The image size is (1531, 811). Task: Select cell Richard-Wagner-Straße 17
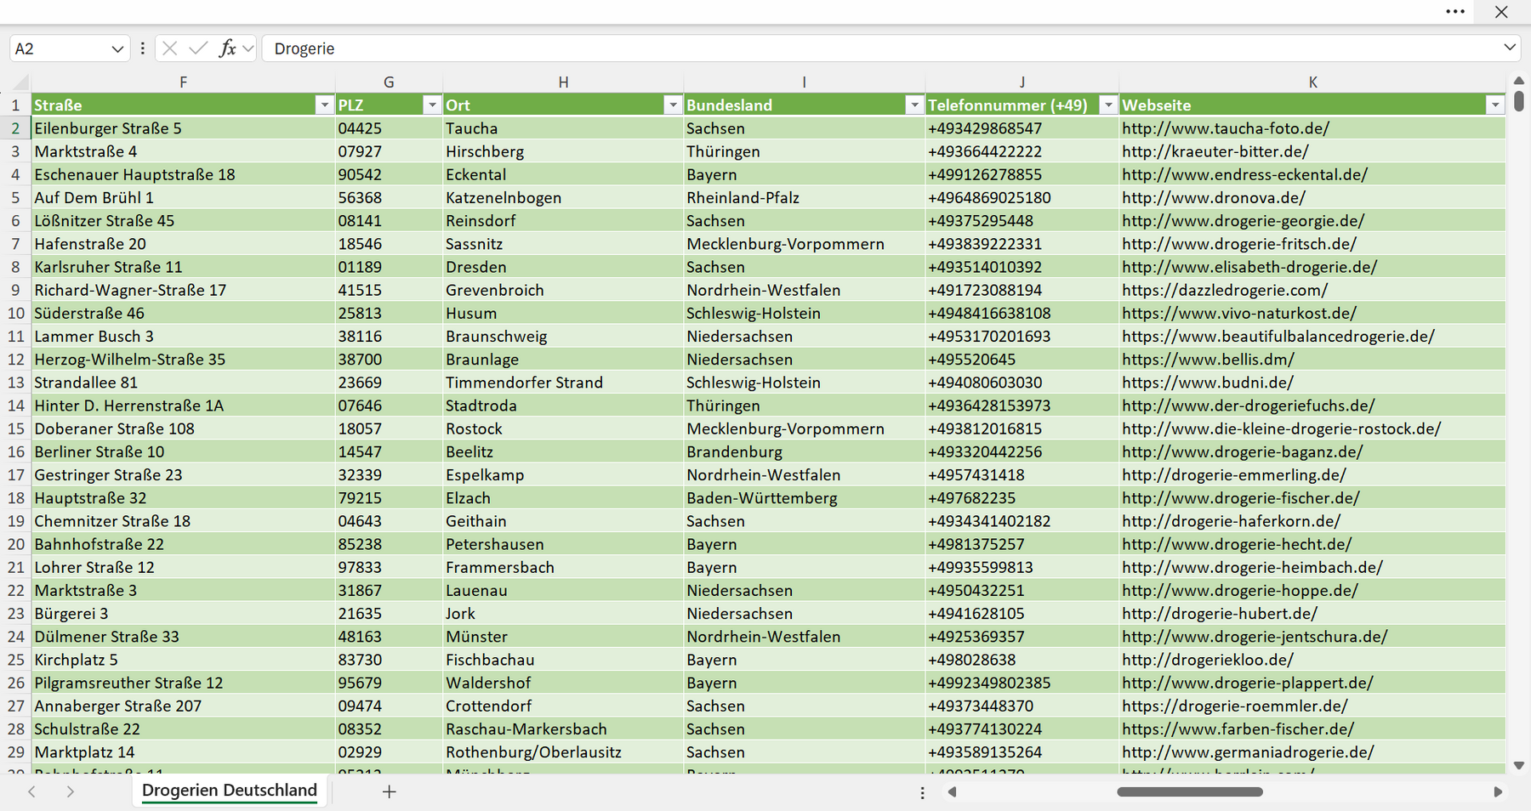click(x=183, y=290)
